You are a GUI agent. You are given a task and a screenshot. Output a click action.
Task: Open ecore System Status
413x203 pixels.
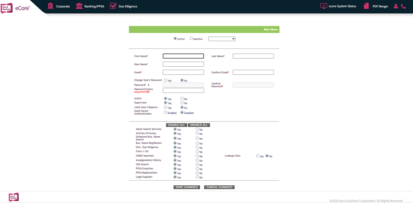(342, 6)
